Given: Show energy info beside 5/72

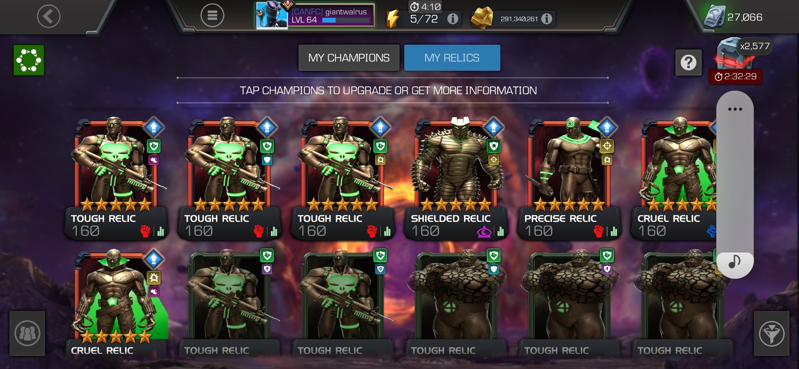Looking at the screenshot, I should (x=453, y=19).
